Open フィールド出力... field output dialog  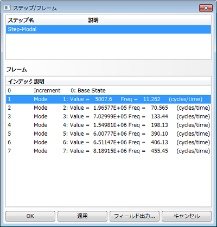coord(135,216)
